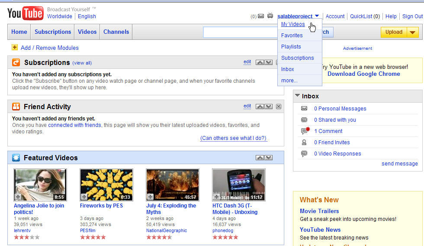This screenshot has width=424, height=246.
Task: Click Fireworks by PES star rating
Action: tap(93, 237)
